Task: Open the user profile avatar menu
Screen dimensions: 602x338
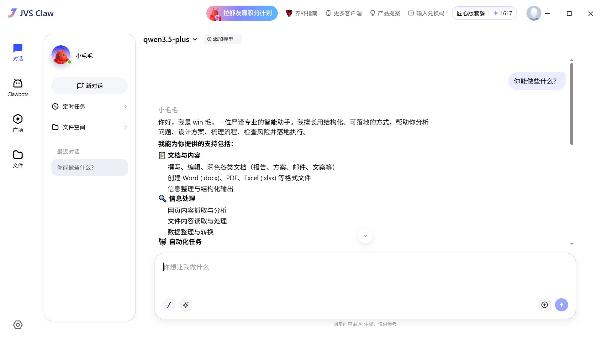Action: click(534, 13)
